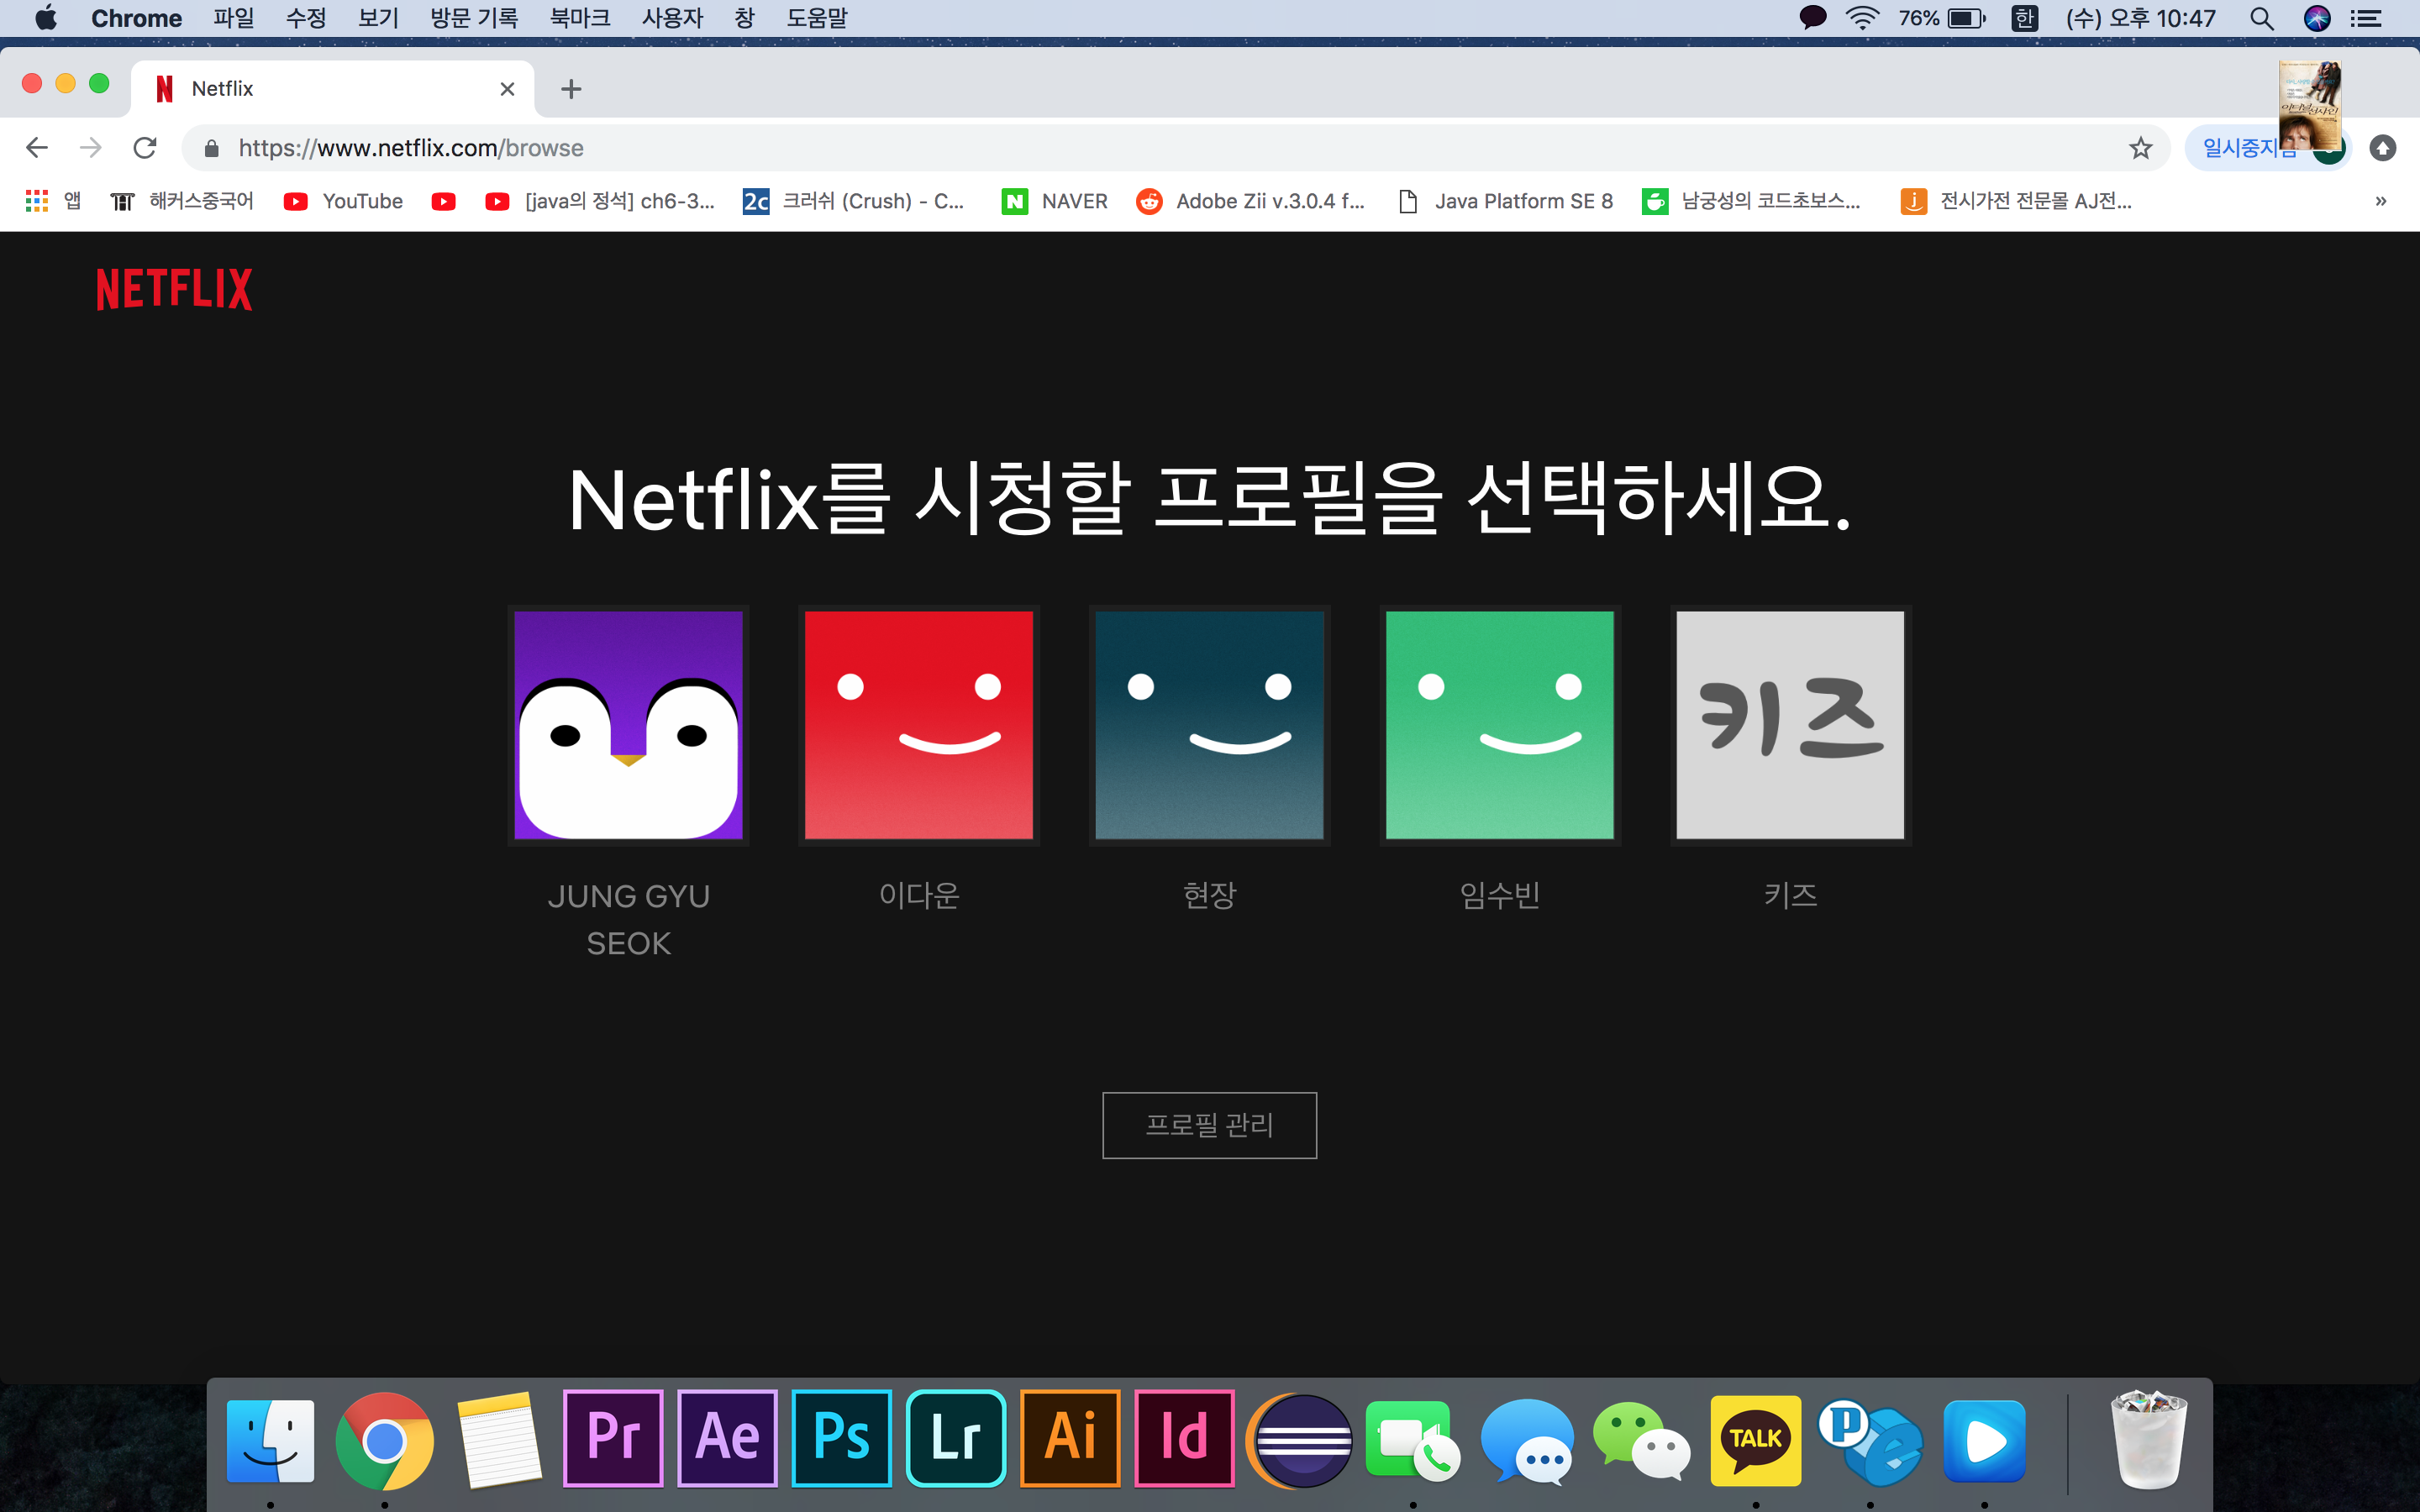Go back to previous page
2420x1512 pixels.
(x=37, y=148)
